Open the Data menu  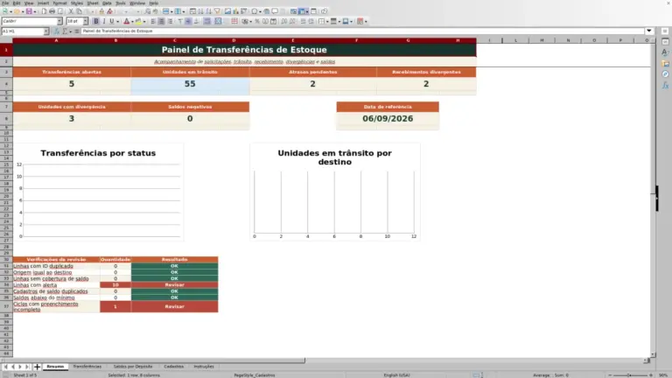point(107,3)
